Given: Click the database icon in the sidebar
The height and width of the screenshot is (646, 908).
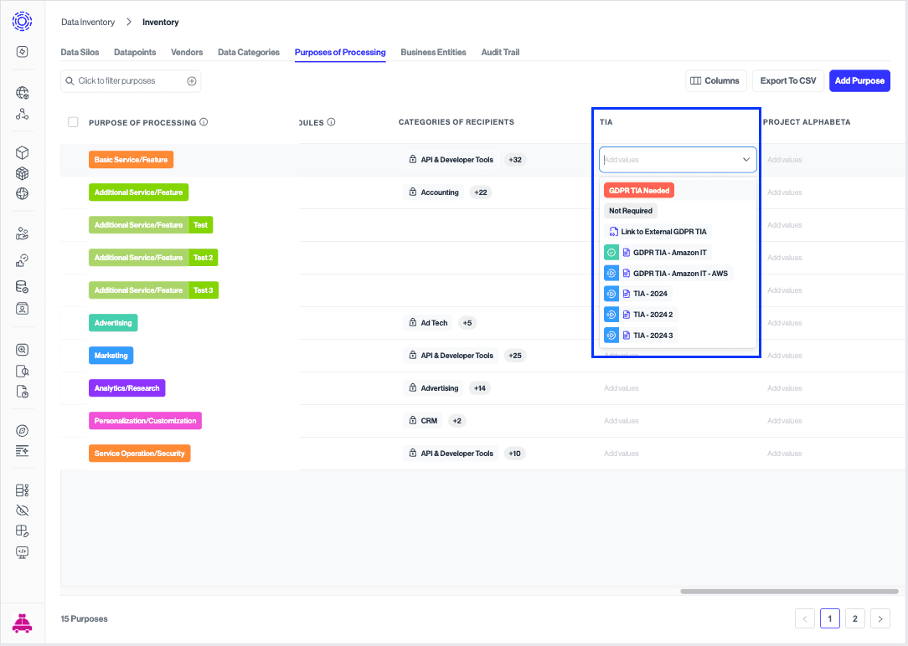Looking at the screenshot, I should click(x=22, y=286).
